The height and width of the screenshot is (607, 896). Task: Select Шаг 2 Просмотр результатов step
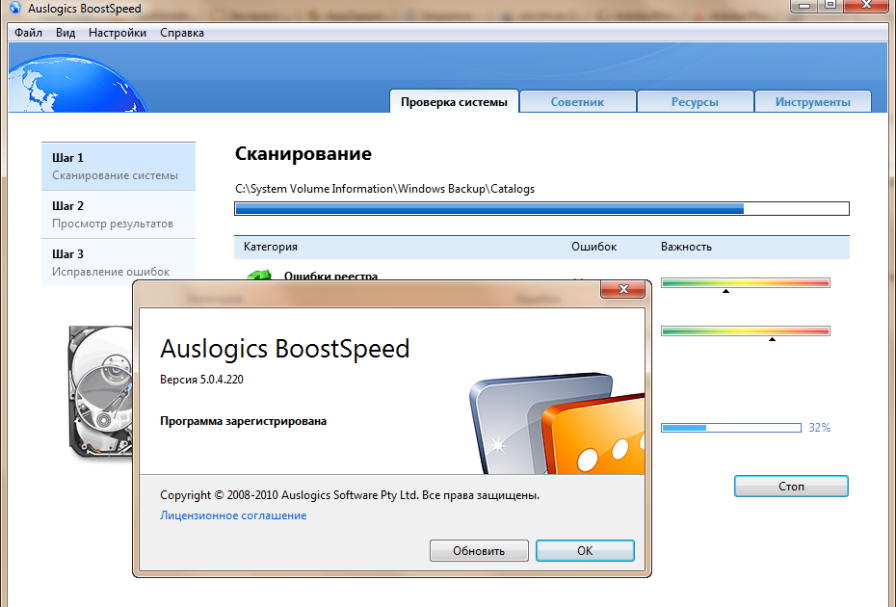click(x=119, y=214)
